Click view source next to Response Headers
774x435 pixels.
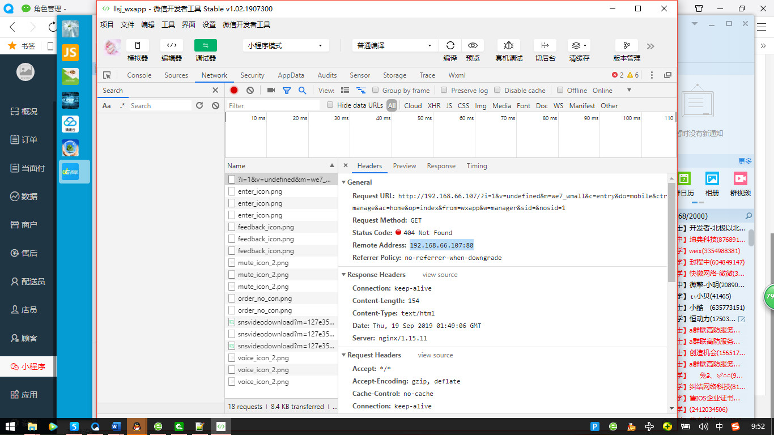point(440,275)
